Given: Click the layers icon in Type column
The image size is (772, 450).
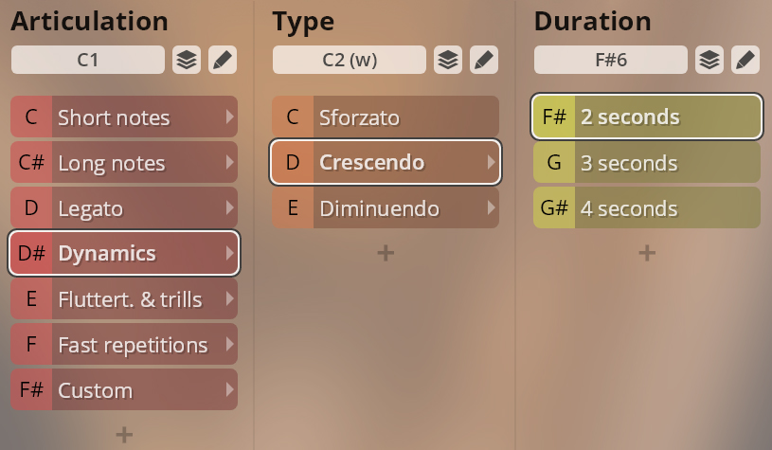Looking at the screenshot, I should point(448,60).
